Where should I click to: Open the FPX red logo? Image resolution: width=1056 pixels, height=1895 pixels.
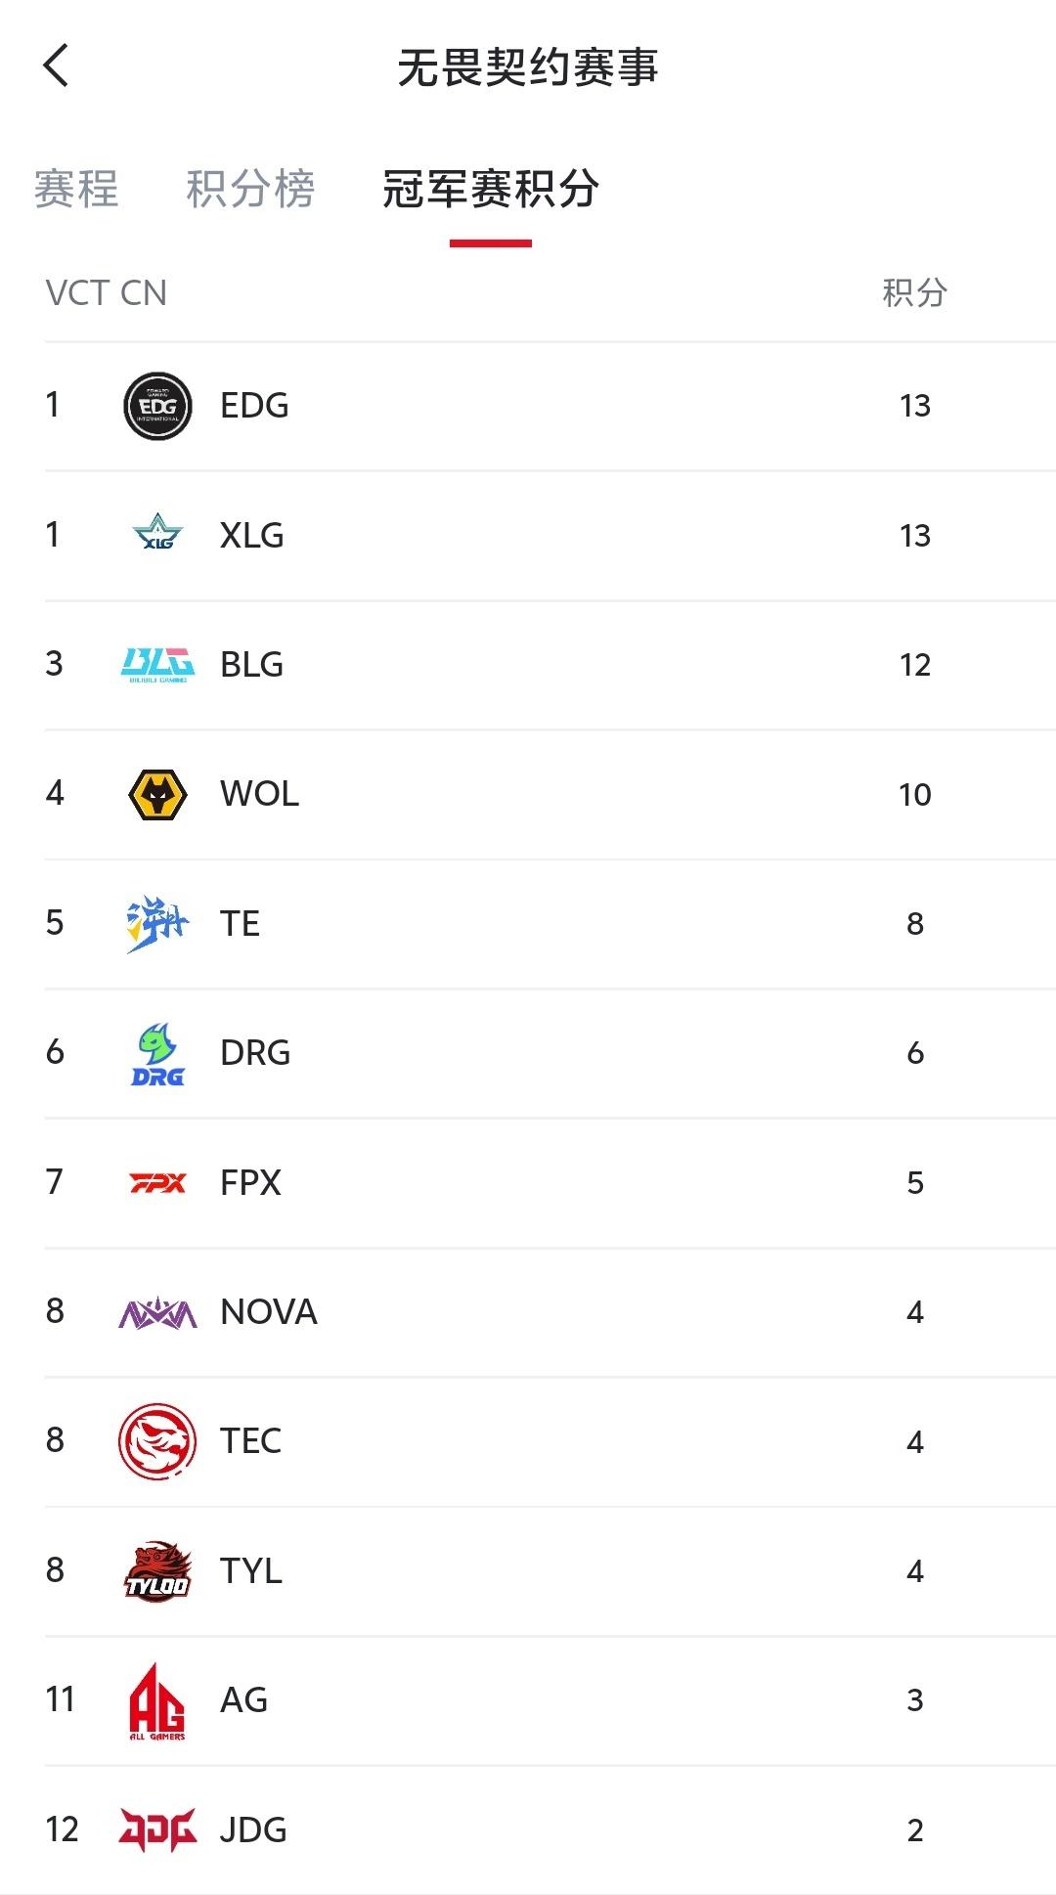(x=157, y=1183)
